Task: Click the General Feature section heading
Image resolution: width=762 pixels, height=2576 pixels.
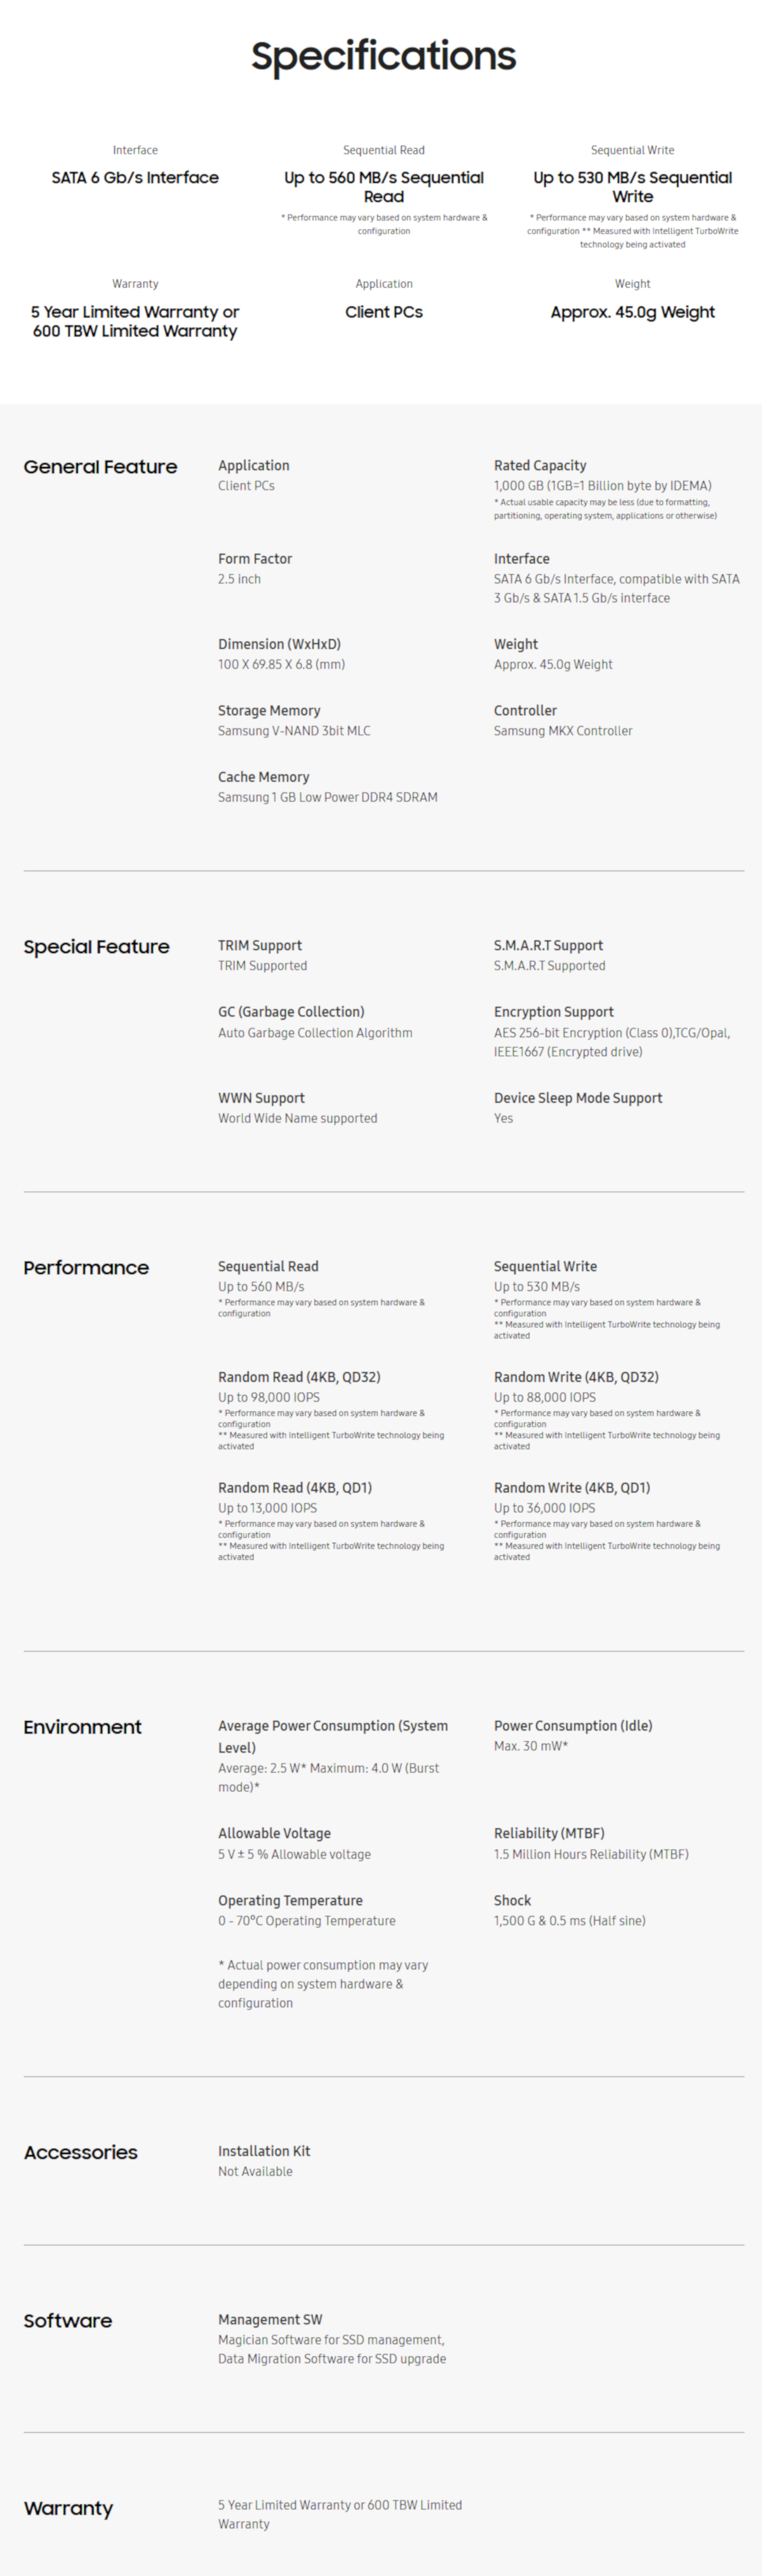Action: pyautogui.click(x=100, y=467)
